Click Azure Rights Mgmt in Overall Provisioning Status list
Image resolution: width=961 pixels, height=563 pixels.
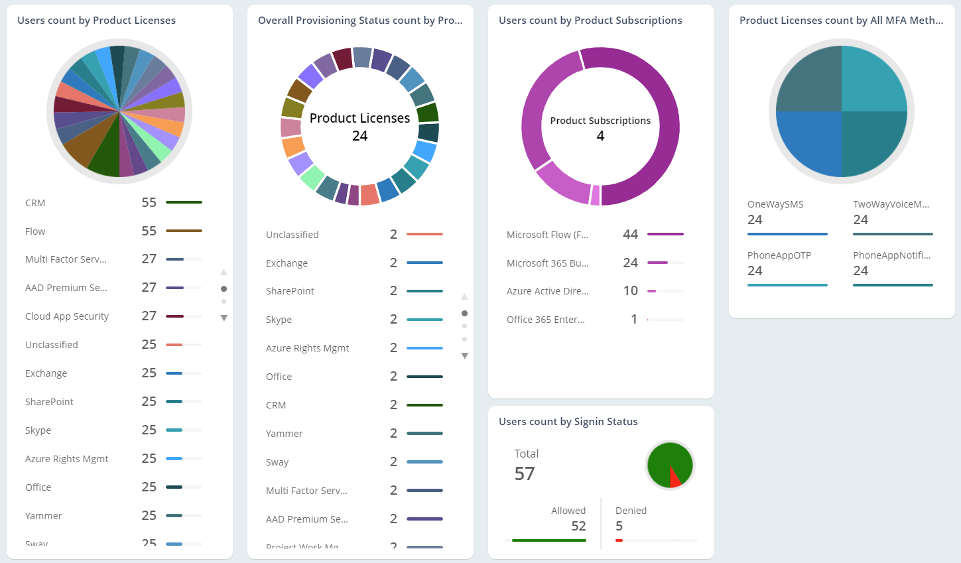pyautogui.click(x=353, y=348)
